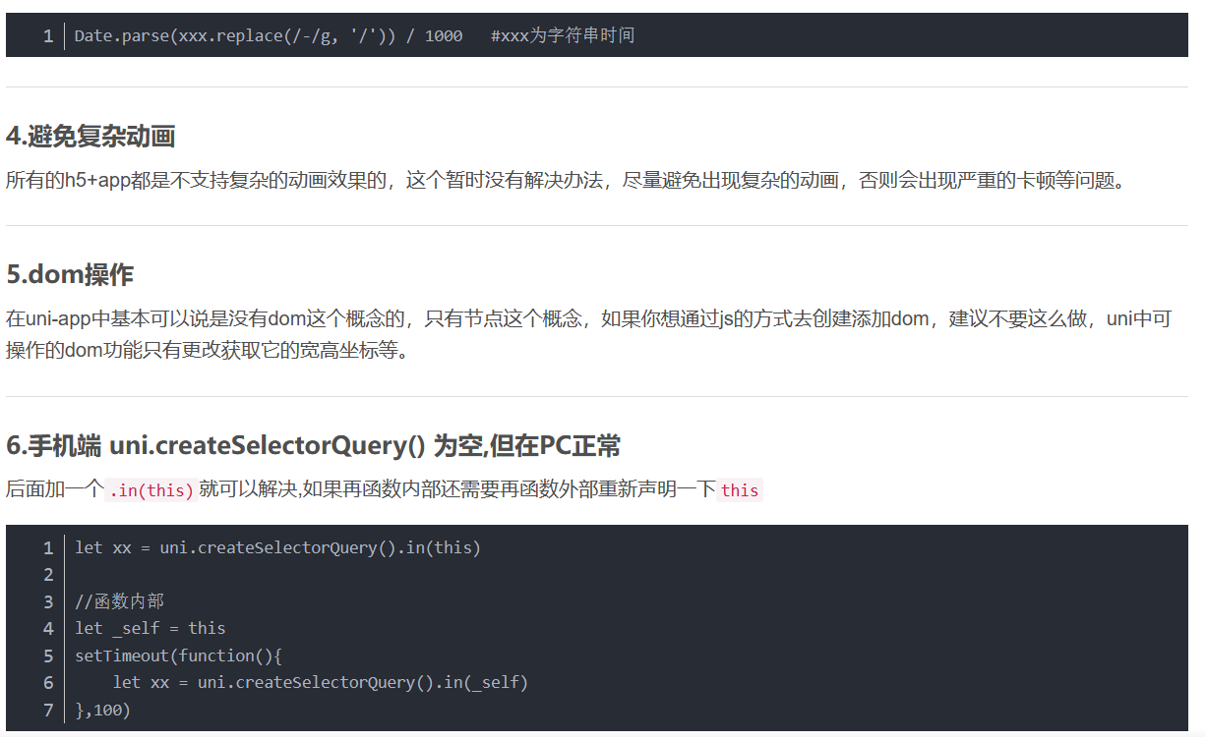Screen dimensions: 1206x741
Task: Click code line 'let _self = this'
Action: point(150,628)
